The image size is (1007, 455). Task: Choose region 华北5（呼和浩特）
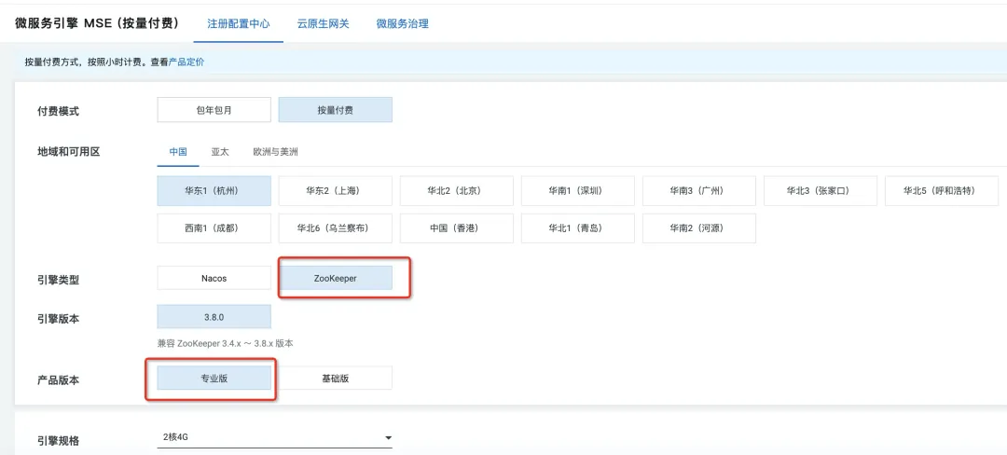tap(942, 190)
